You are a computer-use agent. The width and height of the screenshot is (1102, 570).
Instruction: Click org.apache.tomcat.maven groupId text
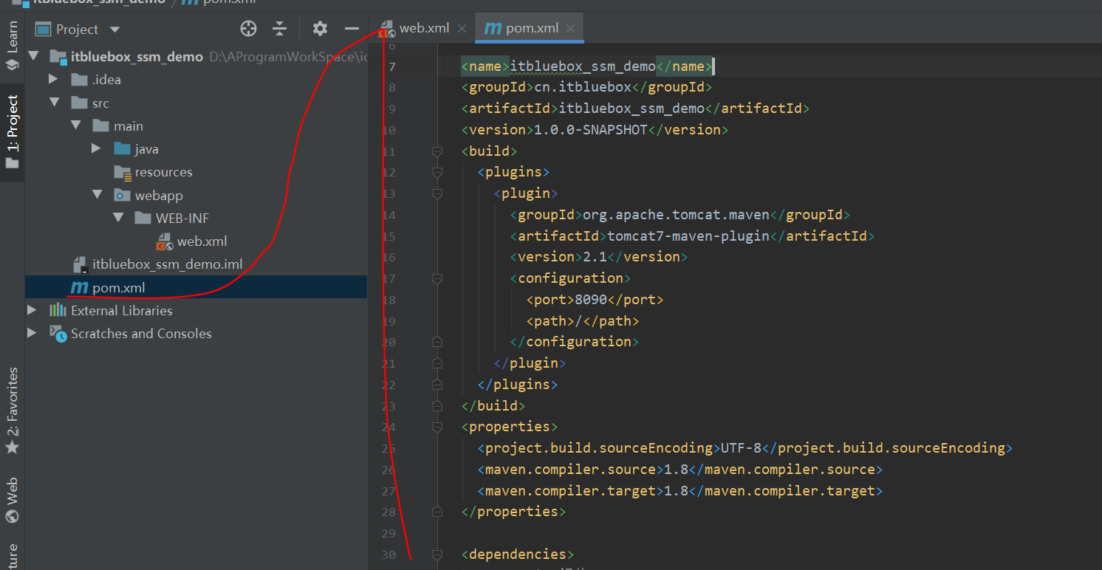click(x=676, y=215)
